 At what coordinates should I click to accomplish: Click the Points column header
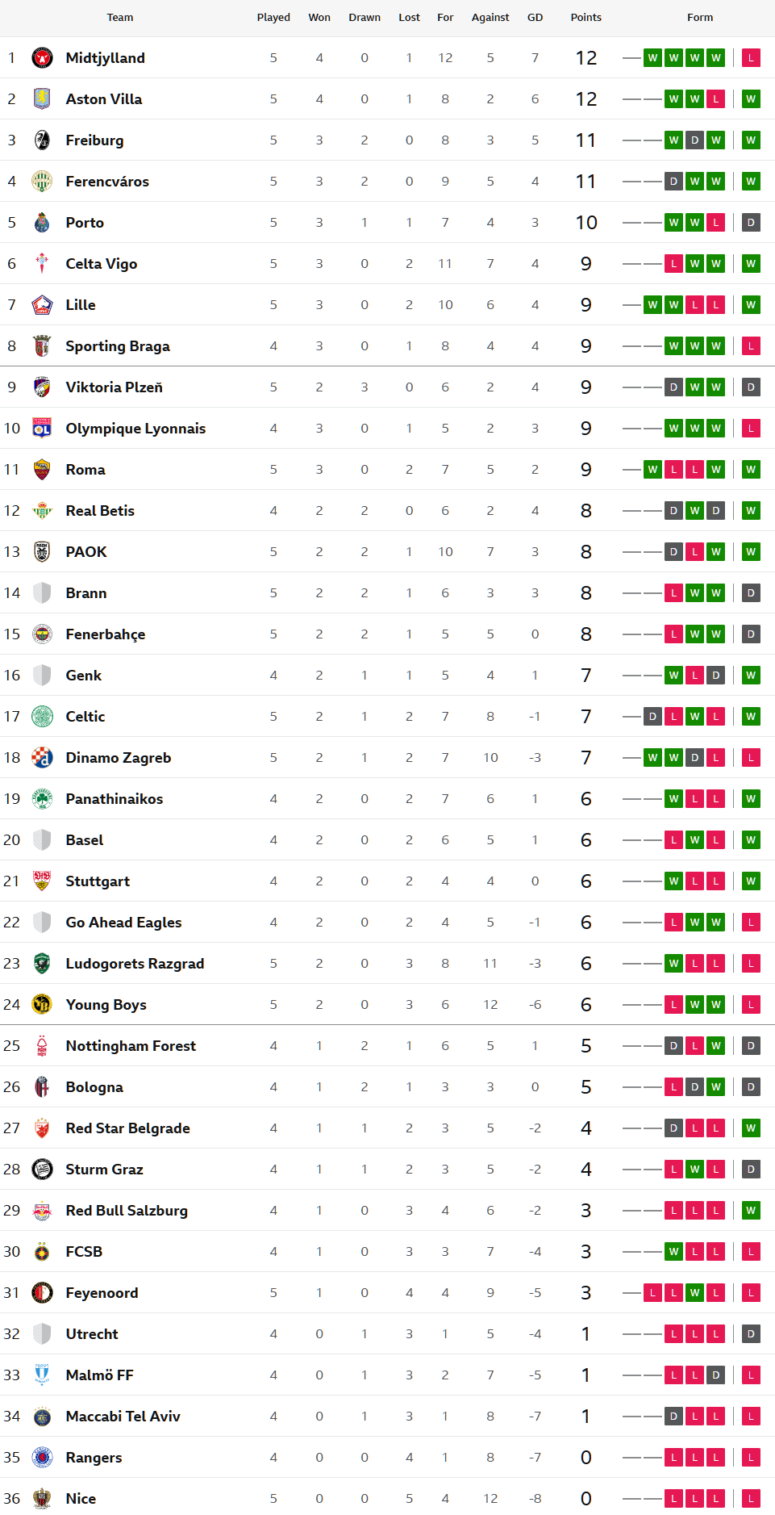tap(585, 18)
